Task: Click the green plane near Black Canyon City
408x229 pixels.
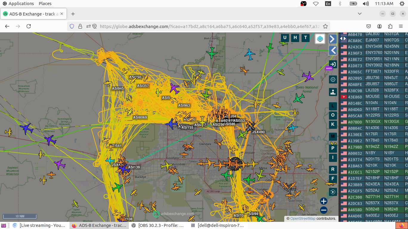Action: coord(212,53)
